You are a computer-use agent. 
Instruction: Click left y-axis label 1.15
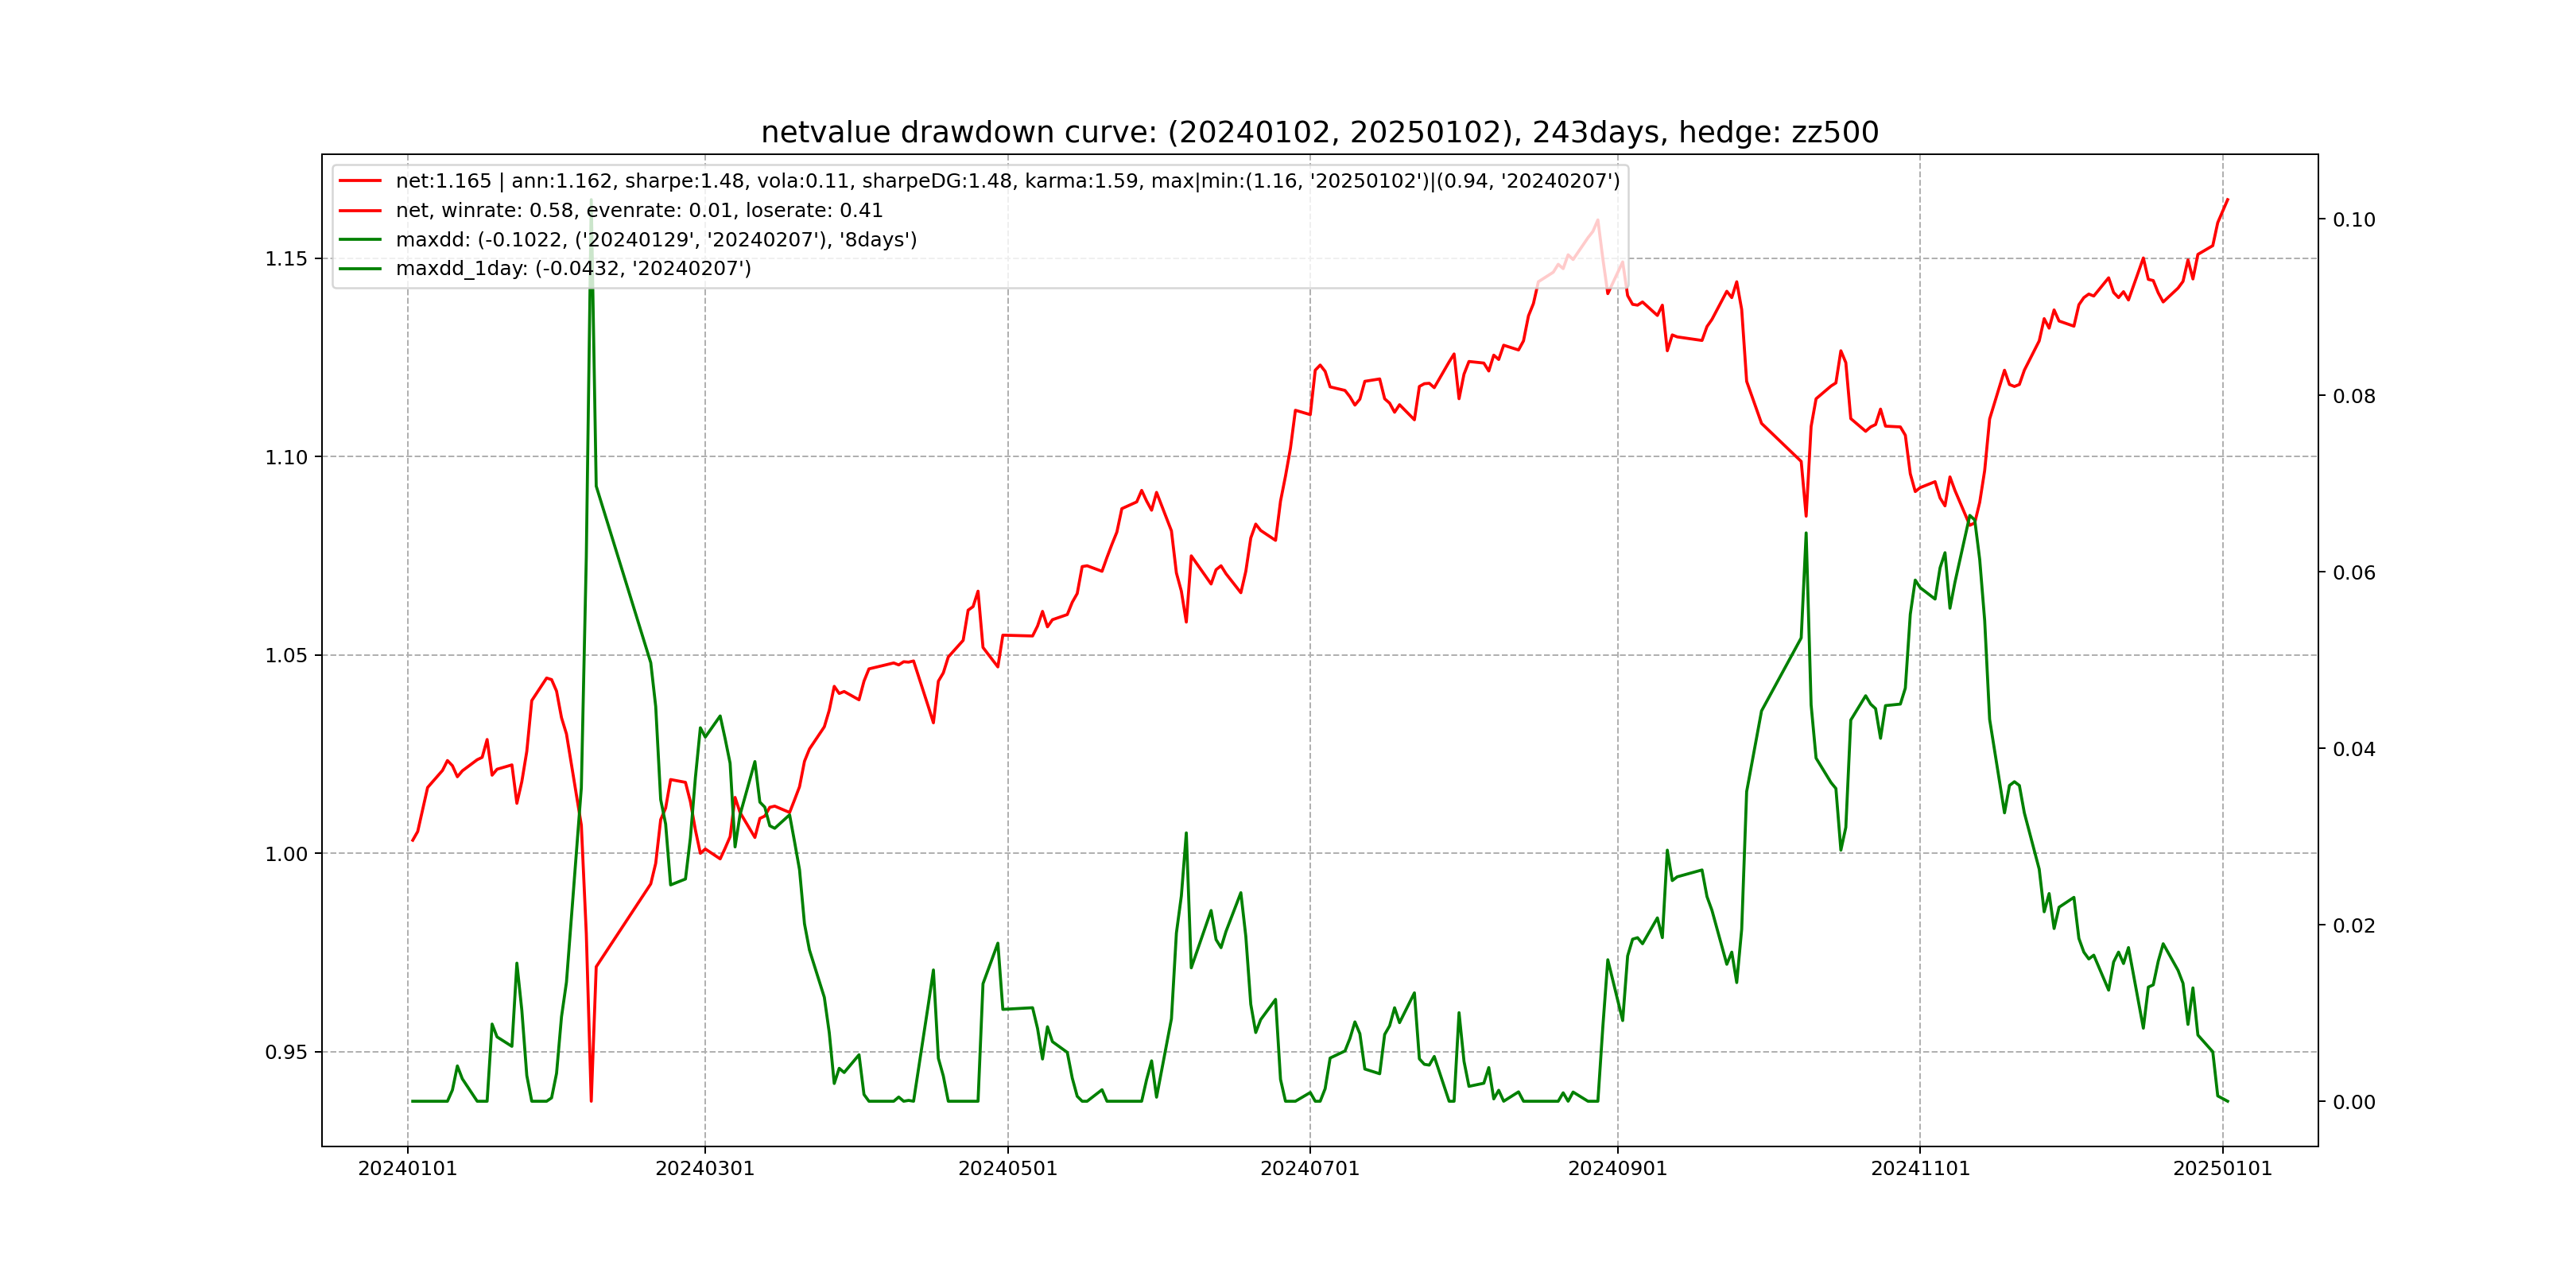286,259
